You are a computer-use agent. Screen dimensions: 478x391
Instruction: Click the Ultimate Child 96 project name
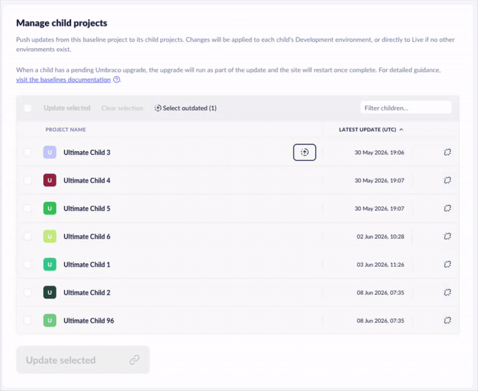(x=88, y=321)
